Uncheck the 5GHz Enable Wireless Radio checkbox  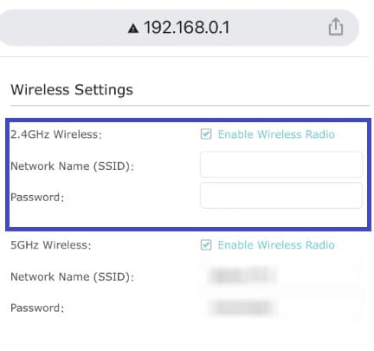pos(206,245)
